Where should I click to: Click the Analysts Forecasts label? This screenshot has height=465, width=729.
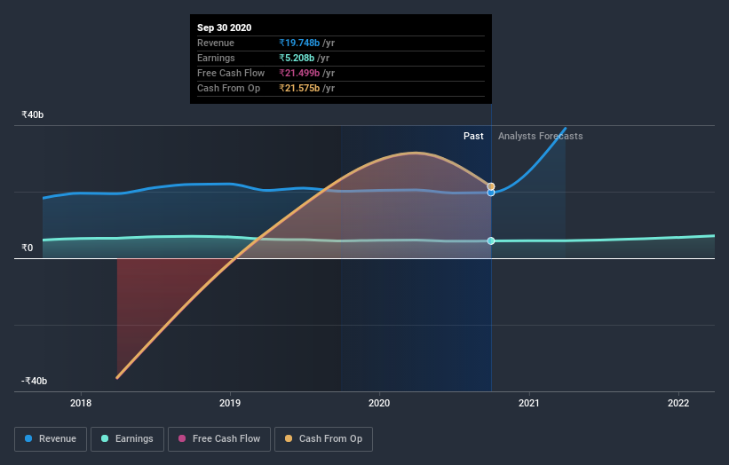click(x=540, y=136)
